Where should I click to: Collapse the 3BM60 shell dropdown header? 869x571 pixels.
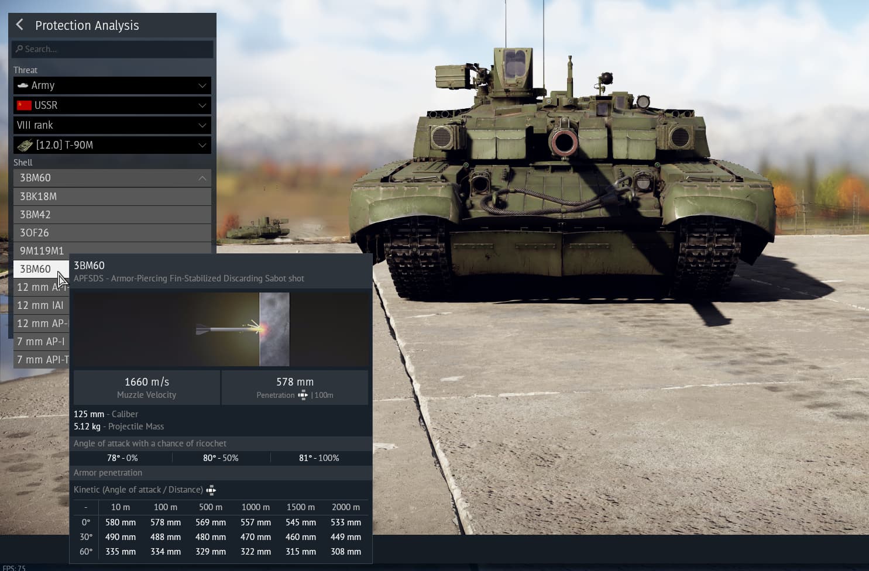pyautogui.click(x=112, y=178)
